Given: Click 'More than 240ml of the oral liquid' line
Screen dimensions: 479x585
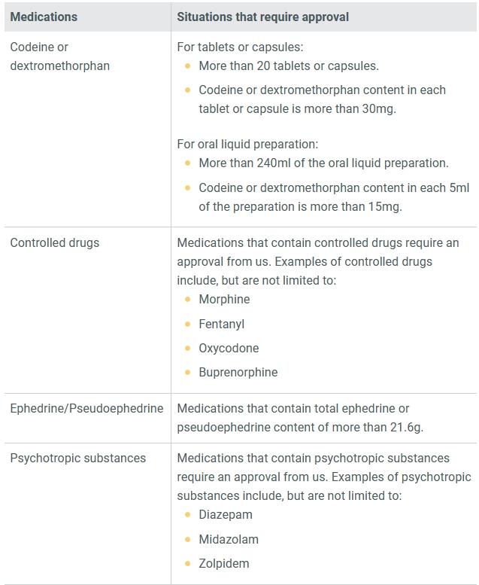Looking at the screenshot, I should (x=323, y=163).
